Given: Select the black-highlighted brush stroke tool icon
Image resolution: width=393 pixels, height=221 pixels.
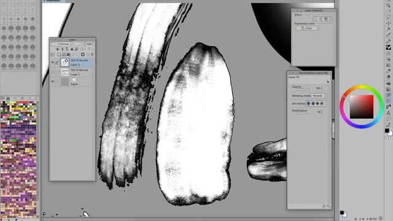Looking at the screenshot, I should (388, 47).
